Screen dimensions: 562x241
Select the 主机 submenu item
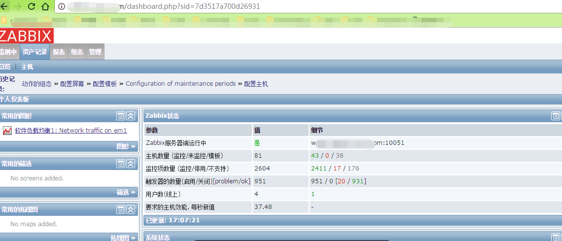point(27,67)
